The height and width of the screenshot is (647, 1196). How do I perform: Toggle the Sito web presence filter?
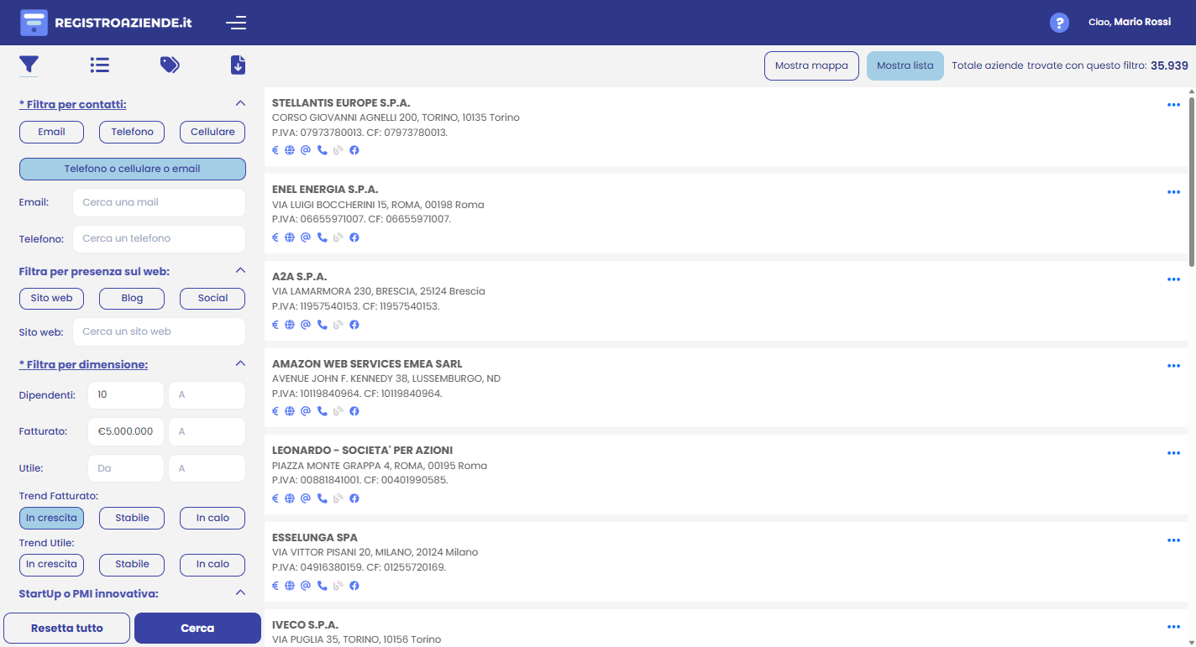coord(51,298)
